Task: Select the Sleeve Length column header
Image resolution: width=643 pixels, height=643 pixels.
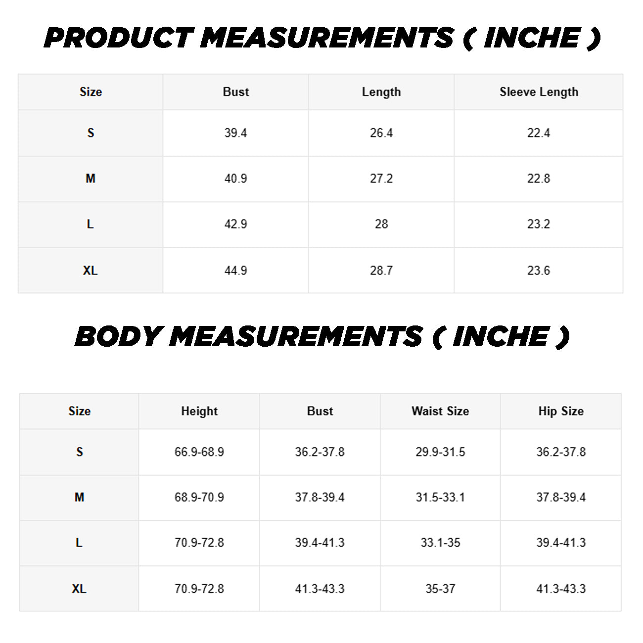Action: tap(539, 92)
